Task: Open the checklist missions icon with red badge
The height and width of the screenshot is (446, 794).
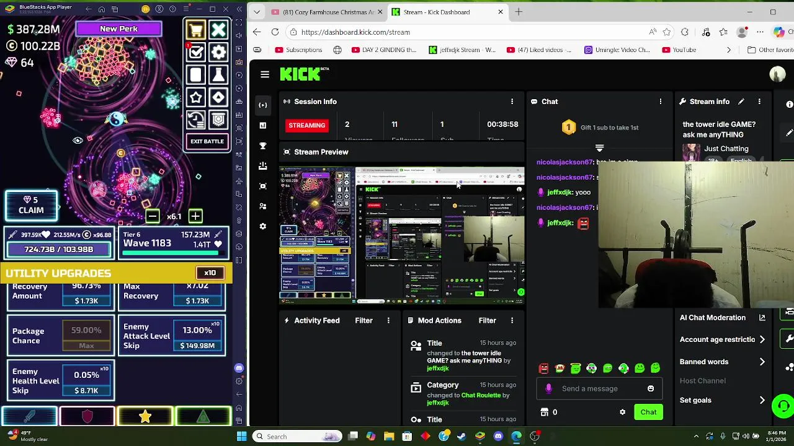Action: point(196,53)
